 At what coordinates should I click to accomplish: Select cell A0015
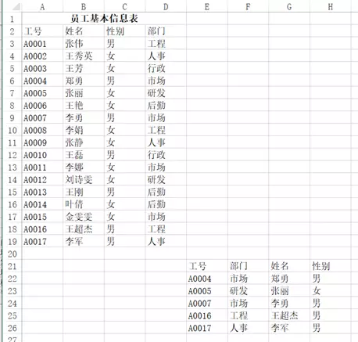point(42,217)
